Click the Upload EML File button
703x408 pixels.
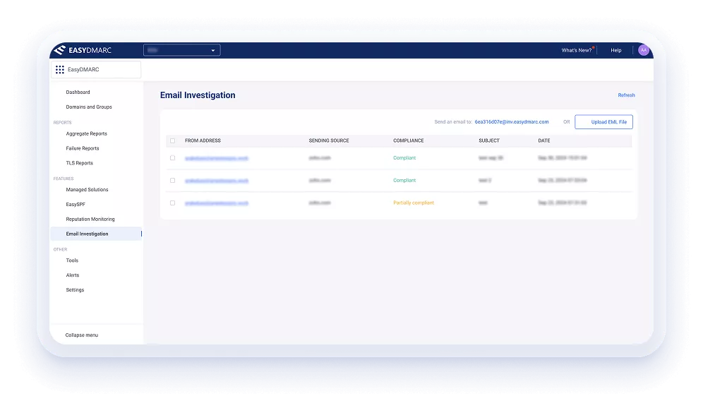pos(603,121)
